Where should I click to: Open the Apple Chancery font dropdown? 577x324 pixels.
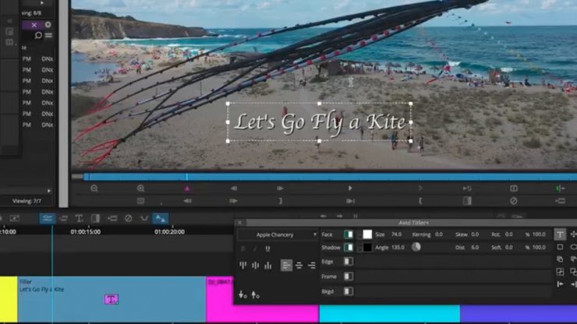(278, 234)
